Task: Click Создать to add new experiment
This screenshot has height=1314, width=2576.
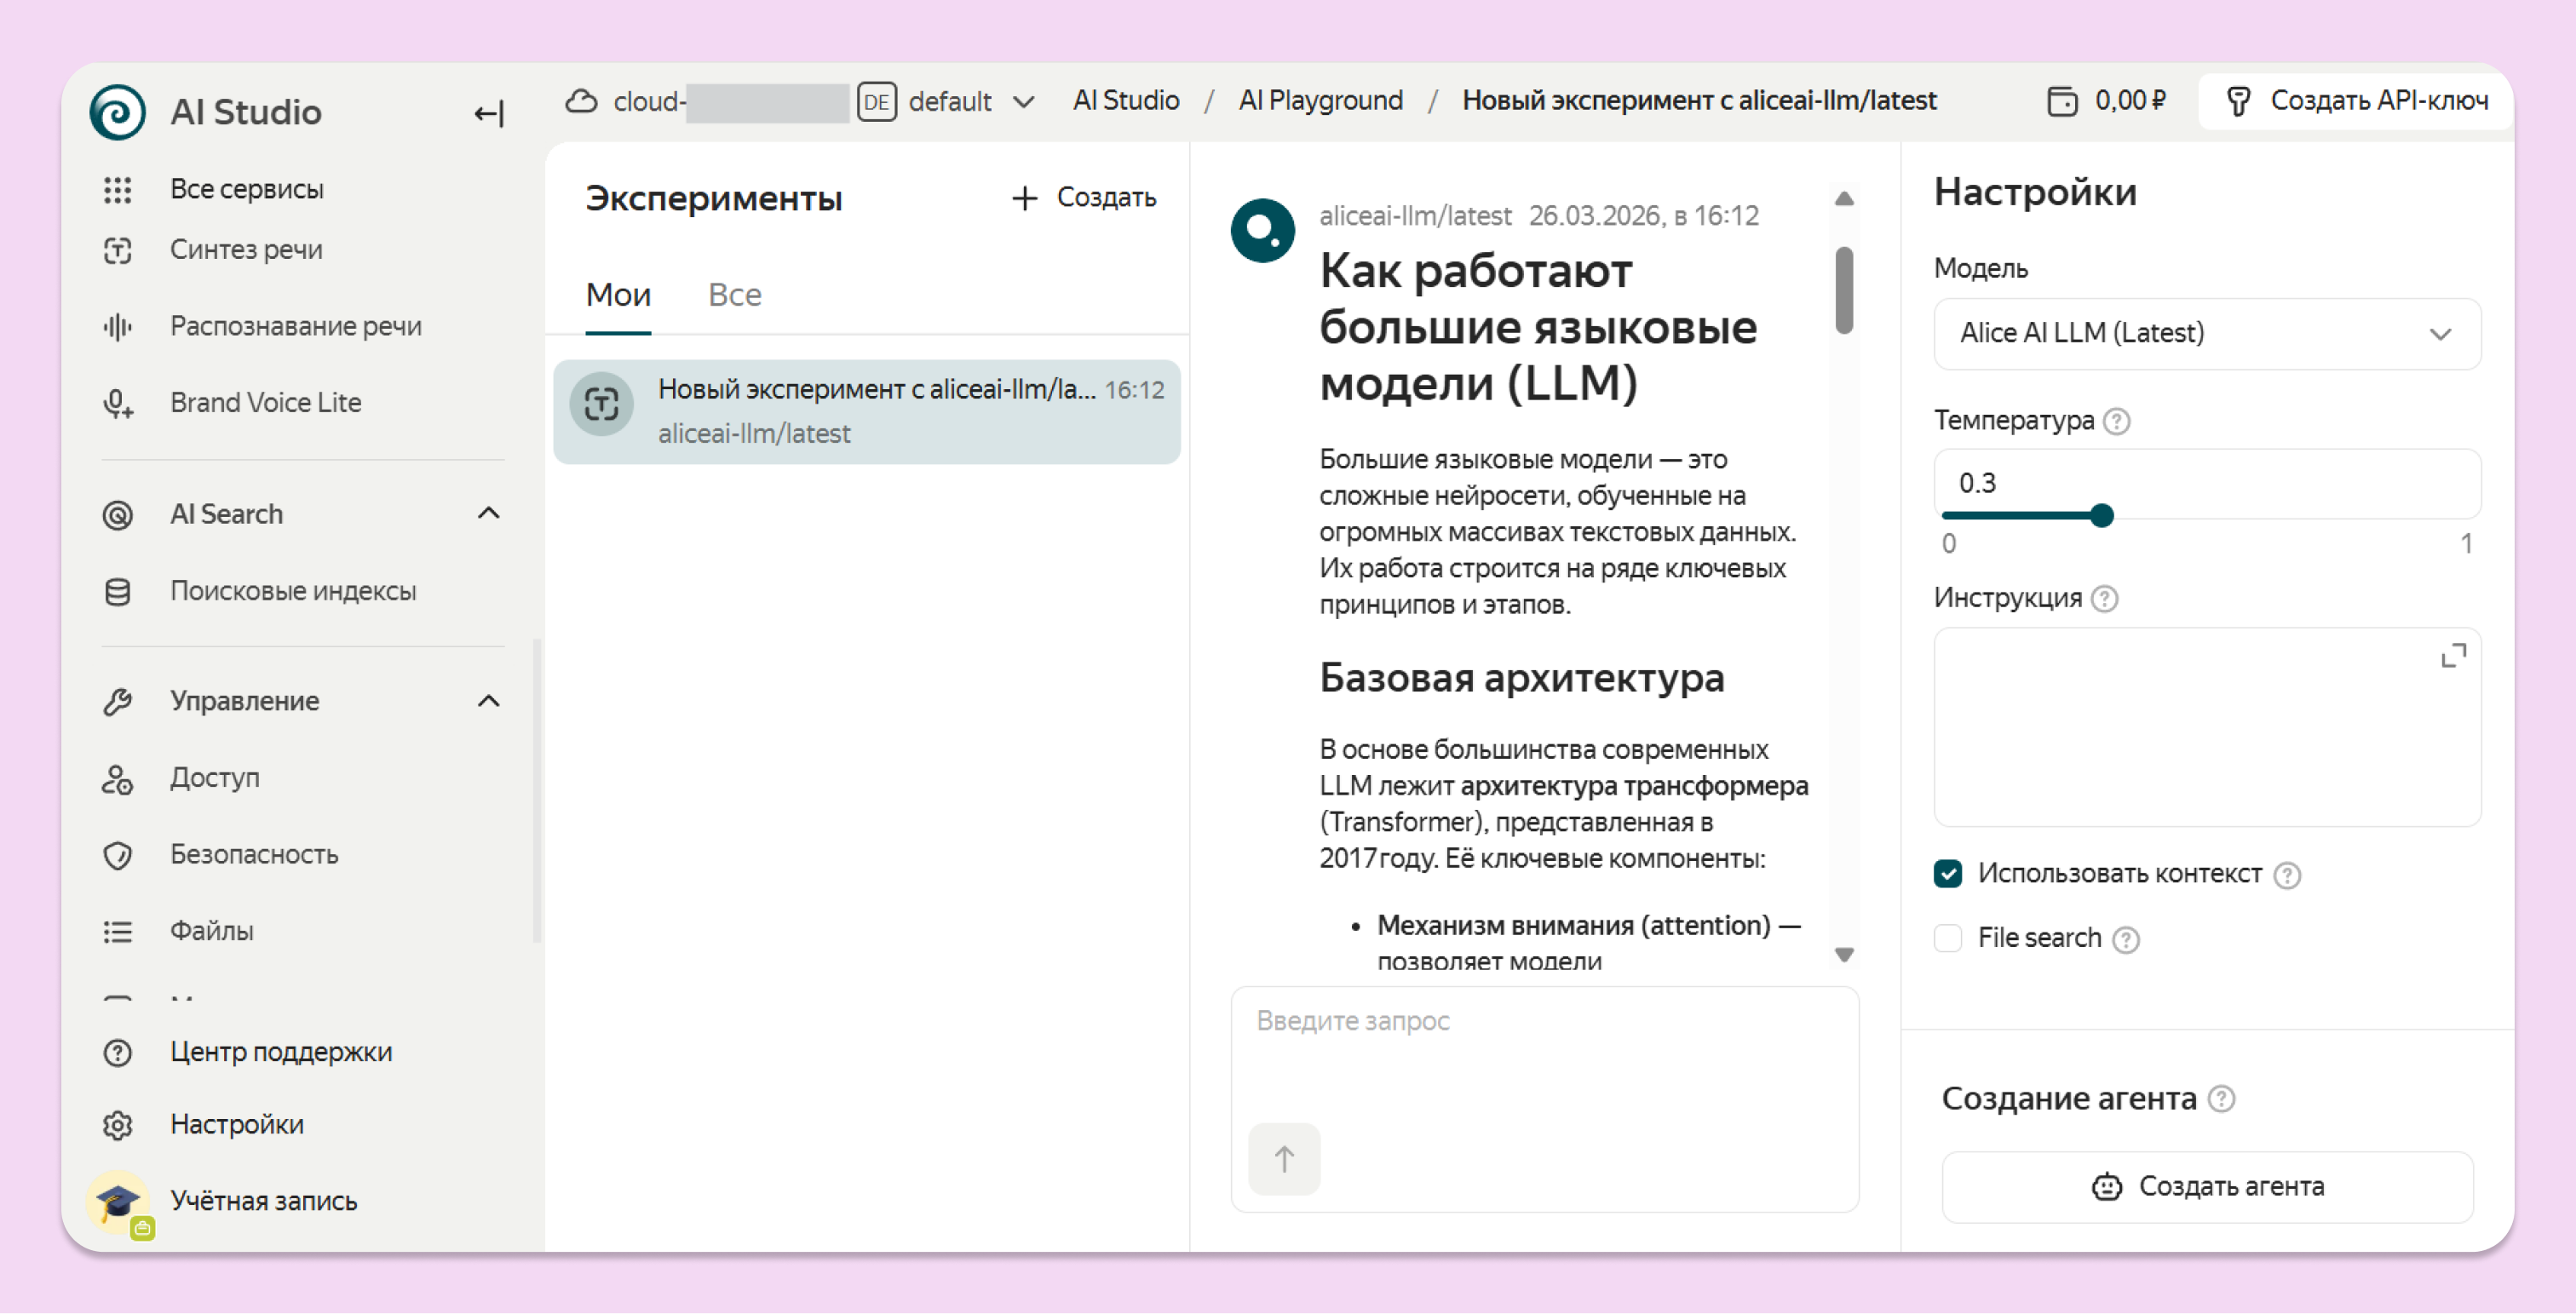Action: tap(1084, 198)
